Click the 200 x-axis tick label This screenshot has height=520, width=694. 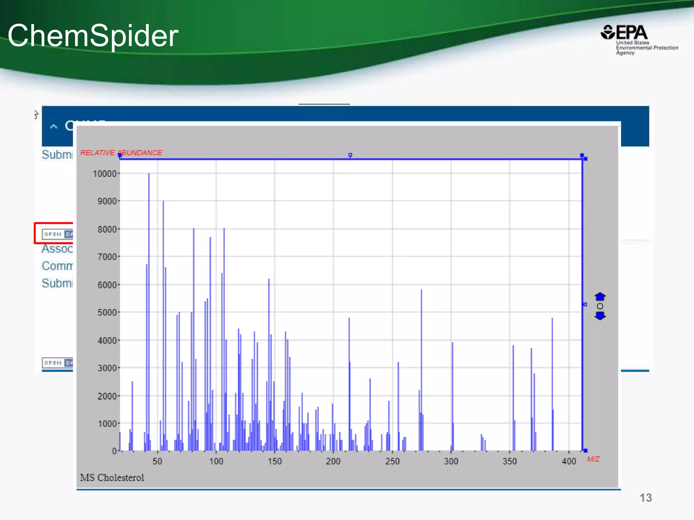[333, 461]
